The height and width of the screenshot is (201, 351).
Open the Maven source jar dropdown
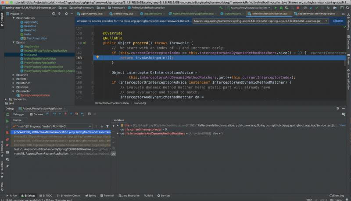point(261,21)
